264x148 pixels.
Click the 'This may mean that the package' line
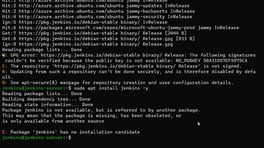(x=92, y=116)
